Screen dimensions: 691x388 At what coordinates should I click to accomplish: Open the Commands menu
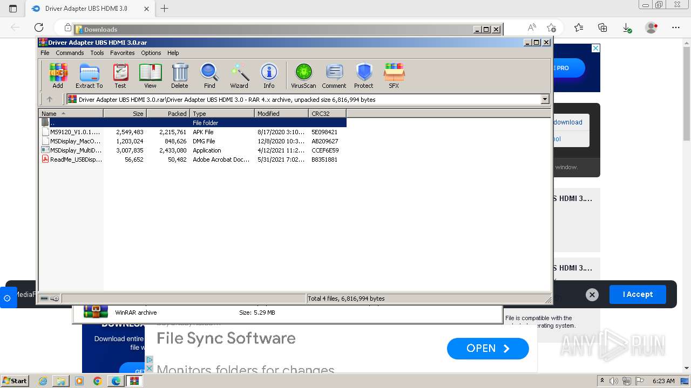click(70, 53)
